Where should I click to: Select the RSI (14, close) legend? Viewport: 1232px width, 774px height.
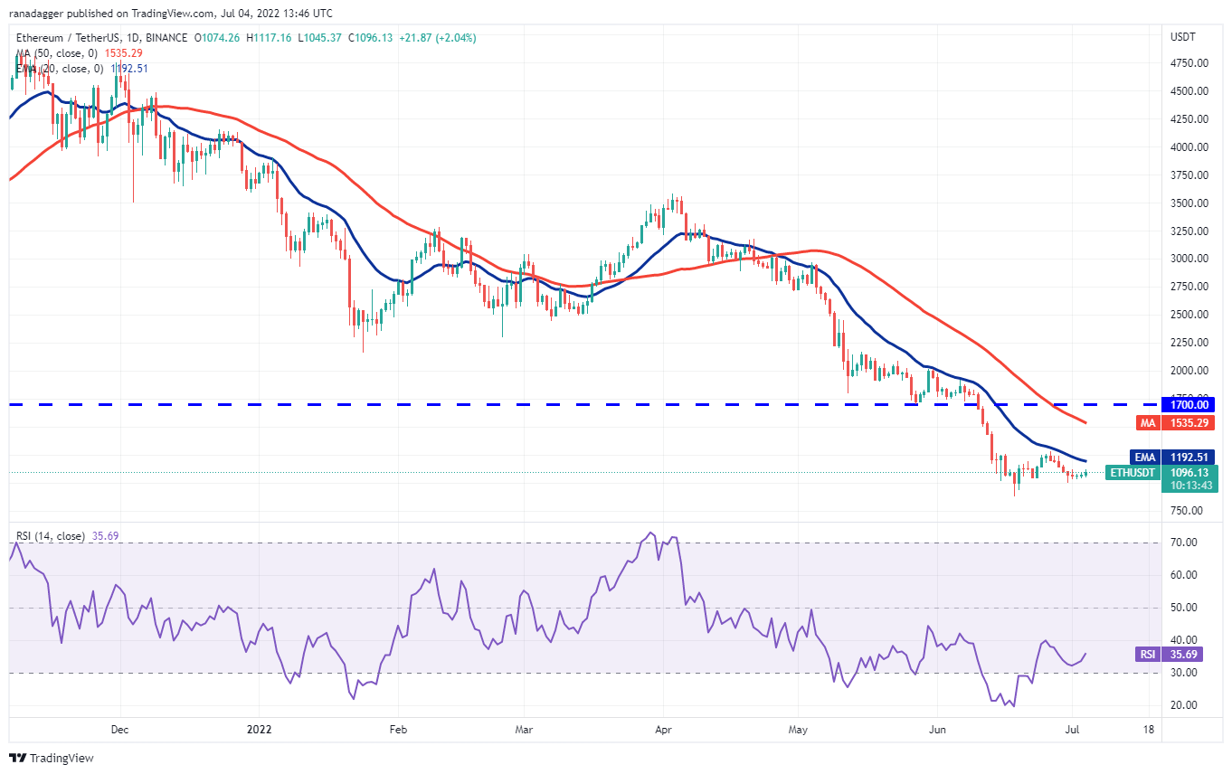tap(64, 536)
